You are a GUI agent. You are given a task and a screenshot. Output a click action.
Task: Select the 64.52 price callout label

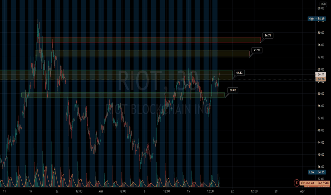point(239,73)
